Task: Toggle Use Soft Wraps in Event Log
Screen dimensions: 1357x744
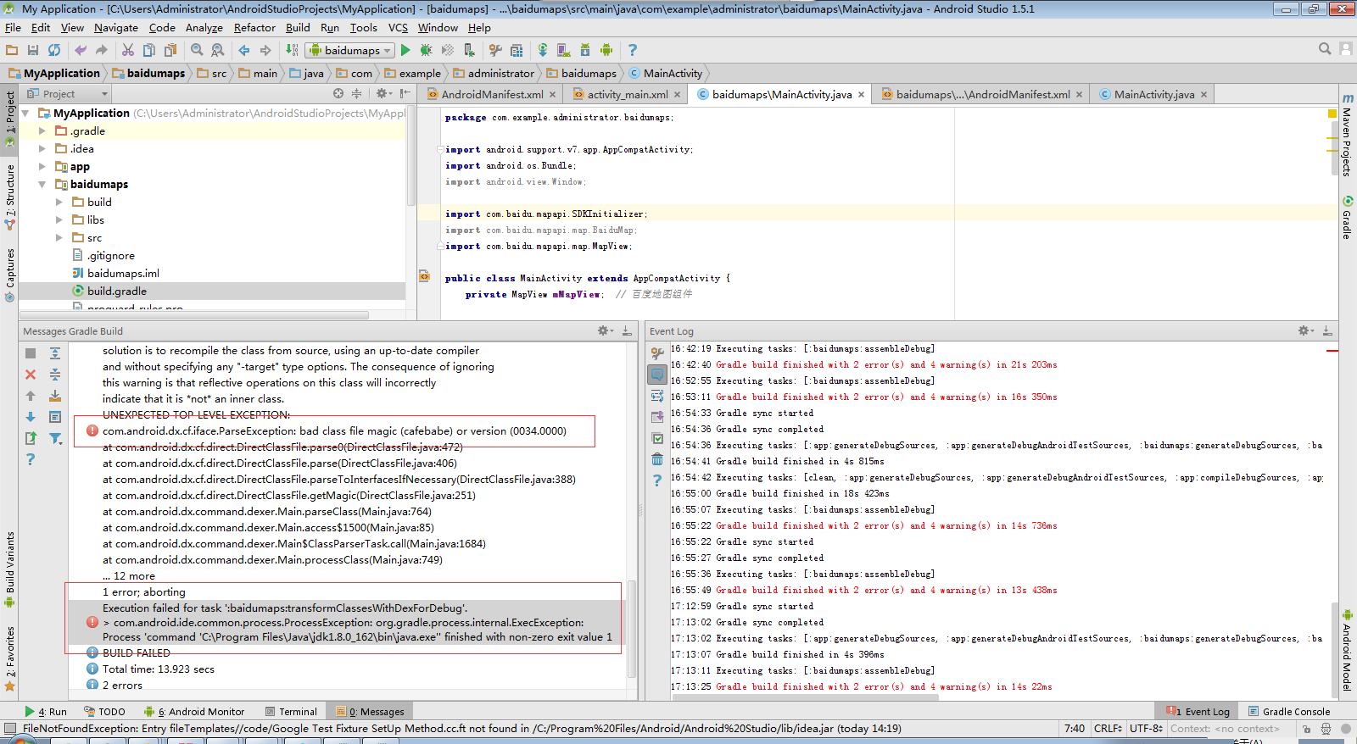Action: [657, 395]
